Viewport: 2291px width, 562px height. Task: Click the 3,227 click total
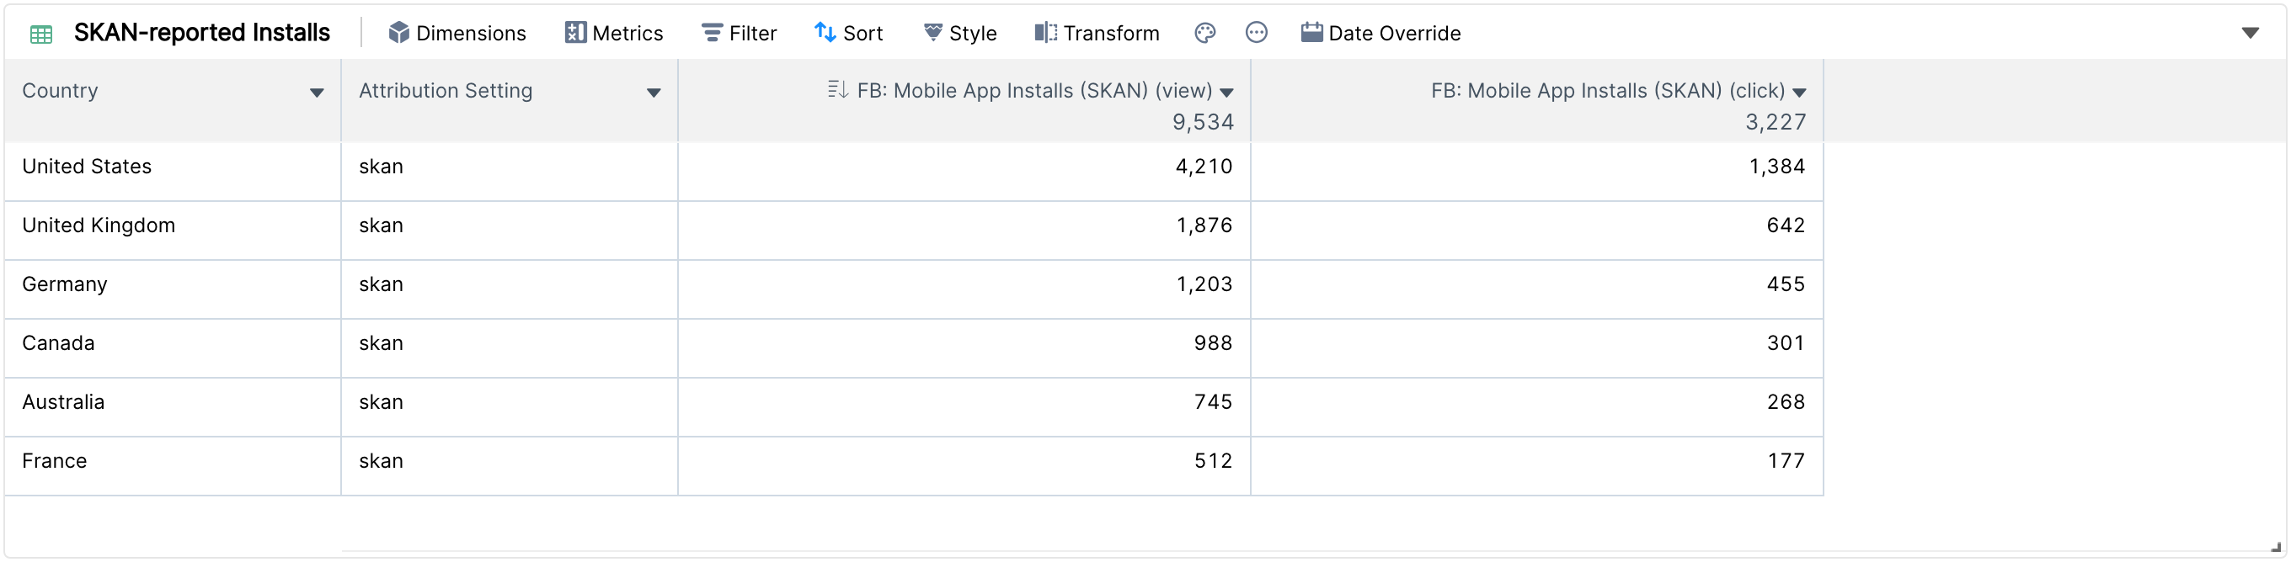(x=1776, y=123)
